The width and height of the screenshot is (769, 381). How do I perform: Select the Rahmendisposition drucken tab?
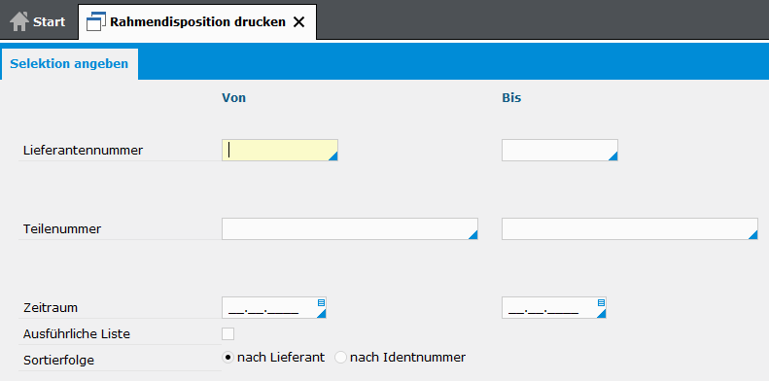tap(197, 22)
